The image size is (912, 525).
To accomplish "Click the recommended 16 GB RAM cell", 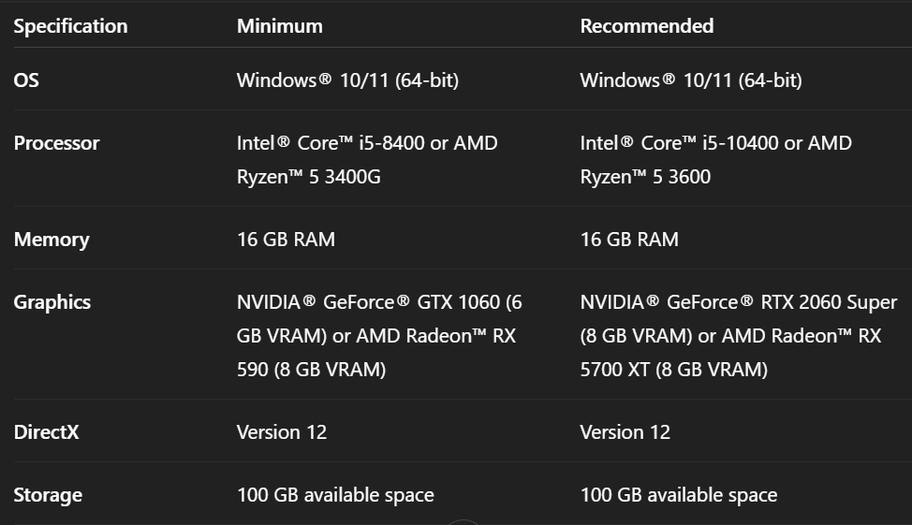I will point(629,240).
